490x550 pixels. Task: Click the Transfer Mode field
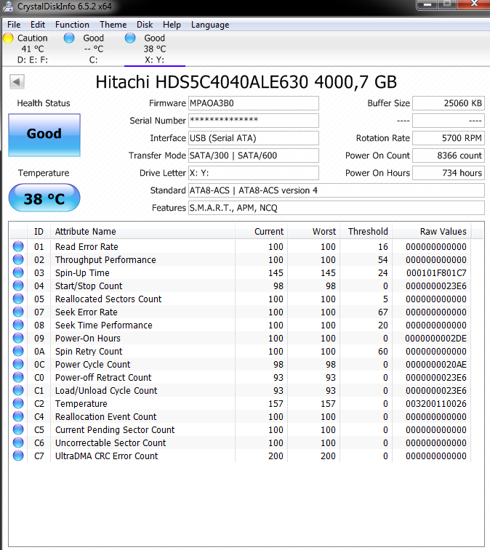254,155
